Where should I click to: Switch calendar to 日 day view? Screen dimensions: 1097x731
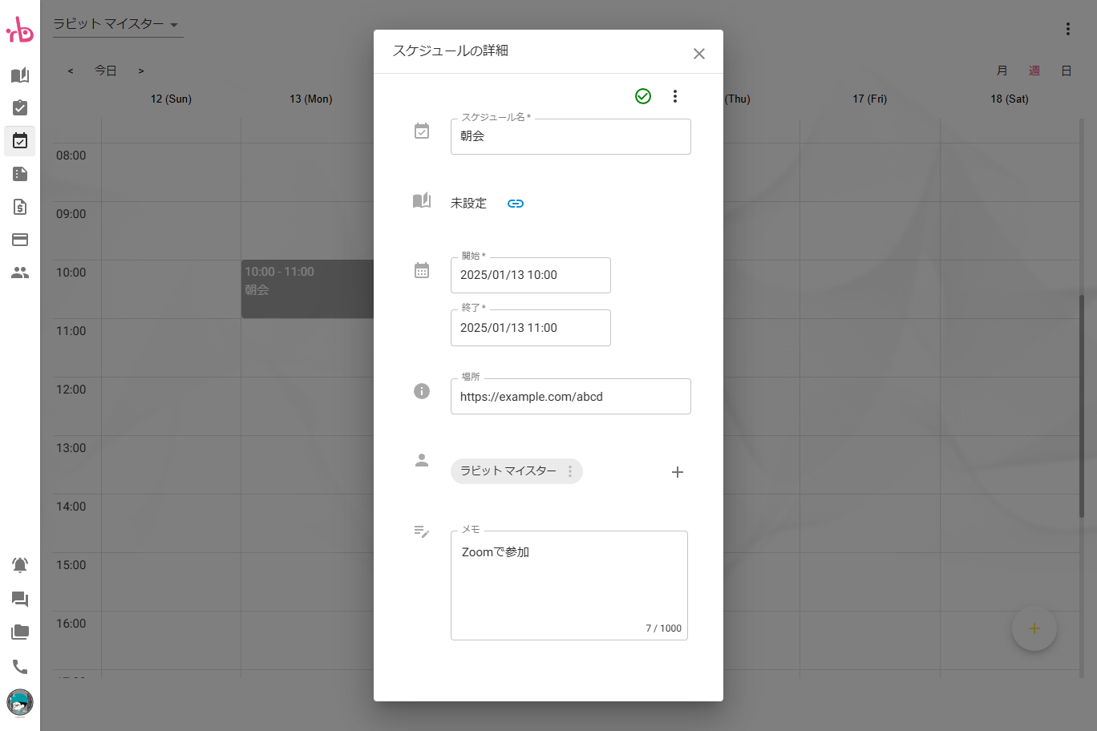click(1066, 71)
